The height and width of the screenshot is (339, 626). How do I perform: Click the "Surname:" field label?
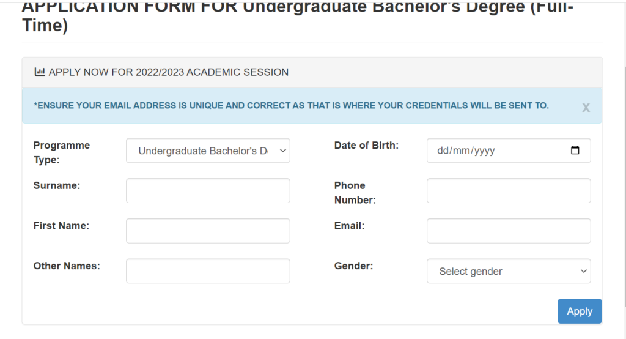[57, 185]
